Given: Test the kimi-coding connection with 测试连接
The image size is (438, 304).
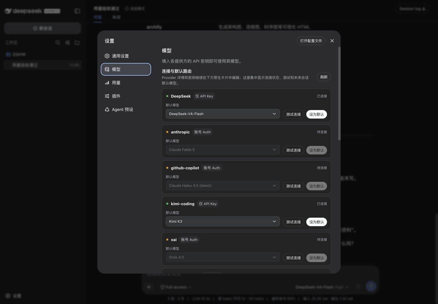Looking at the screenshot, I should (294, 222).
